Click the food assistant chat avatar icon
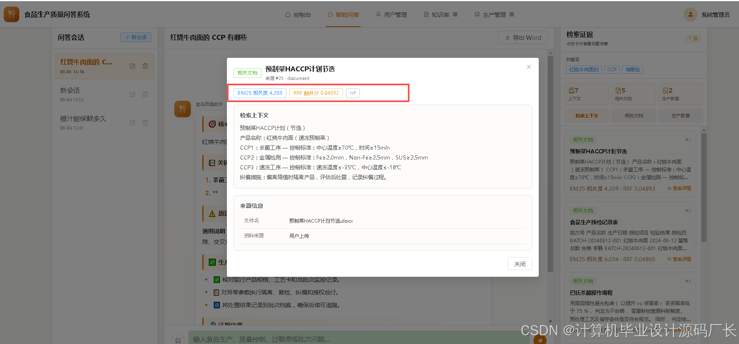 (x=183, y=109)
